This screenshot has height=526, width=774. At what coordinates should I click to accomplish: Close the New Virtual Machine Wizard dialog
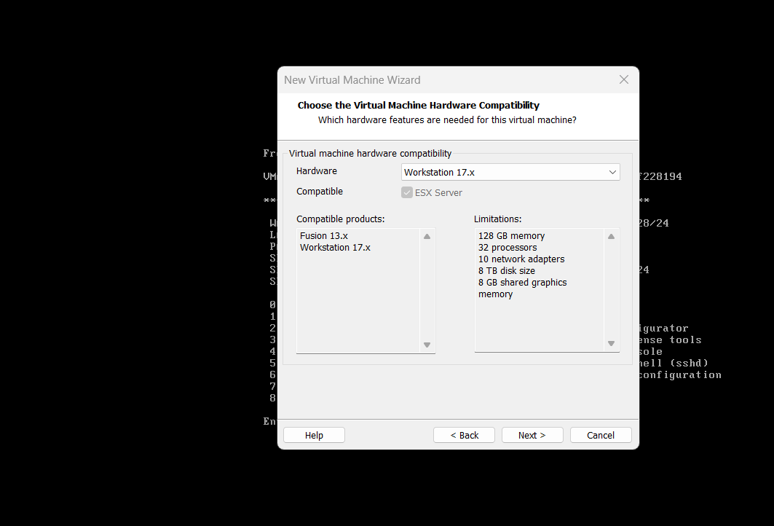(624, 79)
